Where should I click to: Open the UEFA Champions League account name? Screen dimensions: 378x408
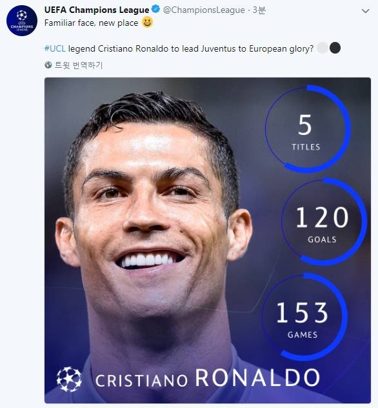point(97,10)
